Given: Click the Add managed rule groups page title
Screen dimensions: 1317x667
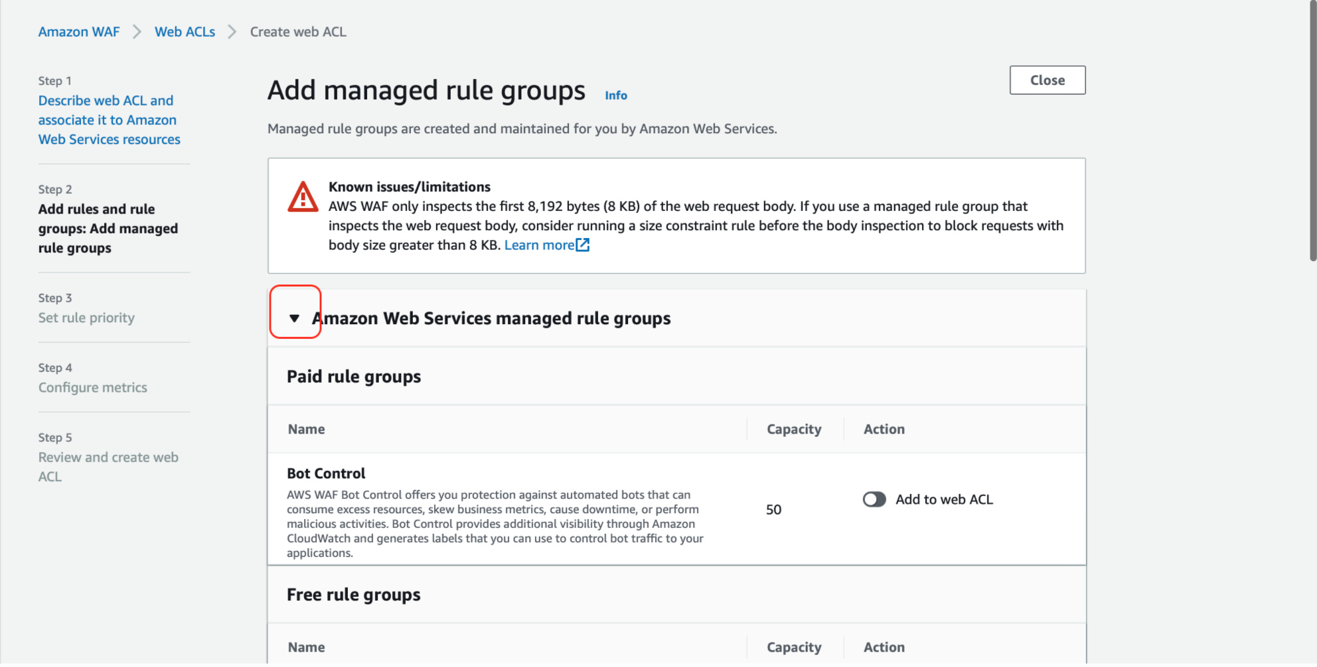Looking at the screenshot, I should point(426,90).
